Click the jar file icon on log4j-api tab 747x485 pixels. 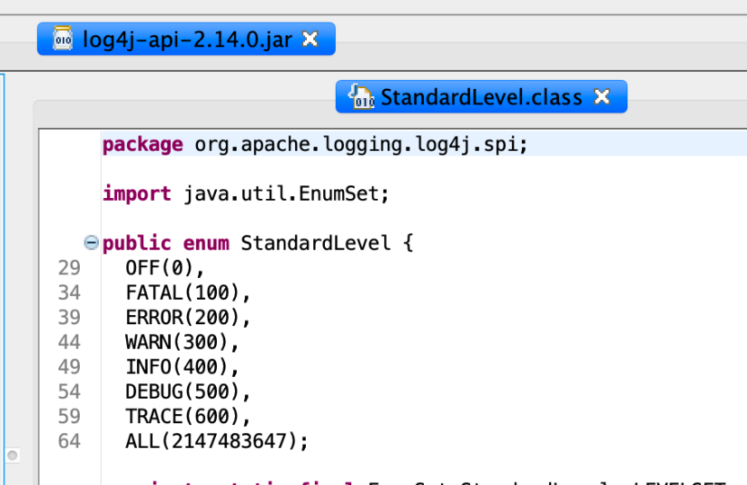point(63,40)
